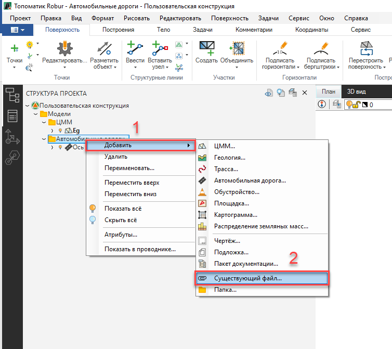The image size is (392, 349).
Task: Click the hexagon link sidebar icon
Action: point(12,158)
